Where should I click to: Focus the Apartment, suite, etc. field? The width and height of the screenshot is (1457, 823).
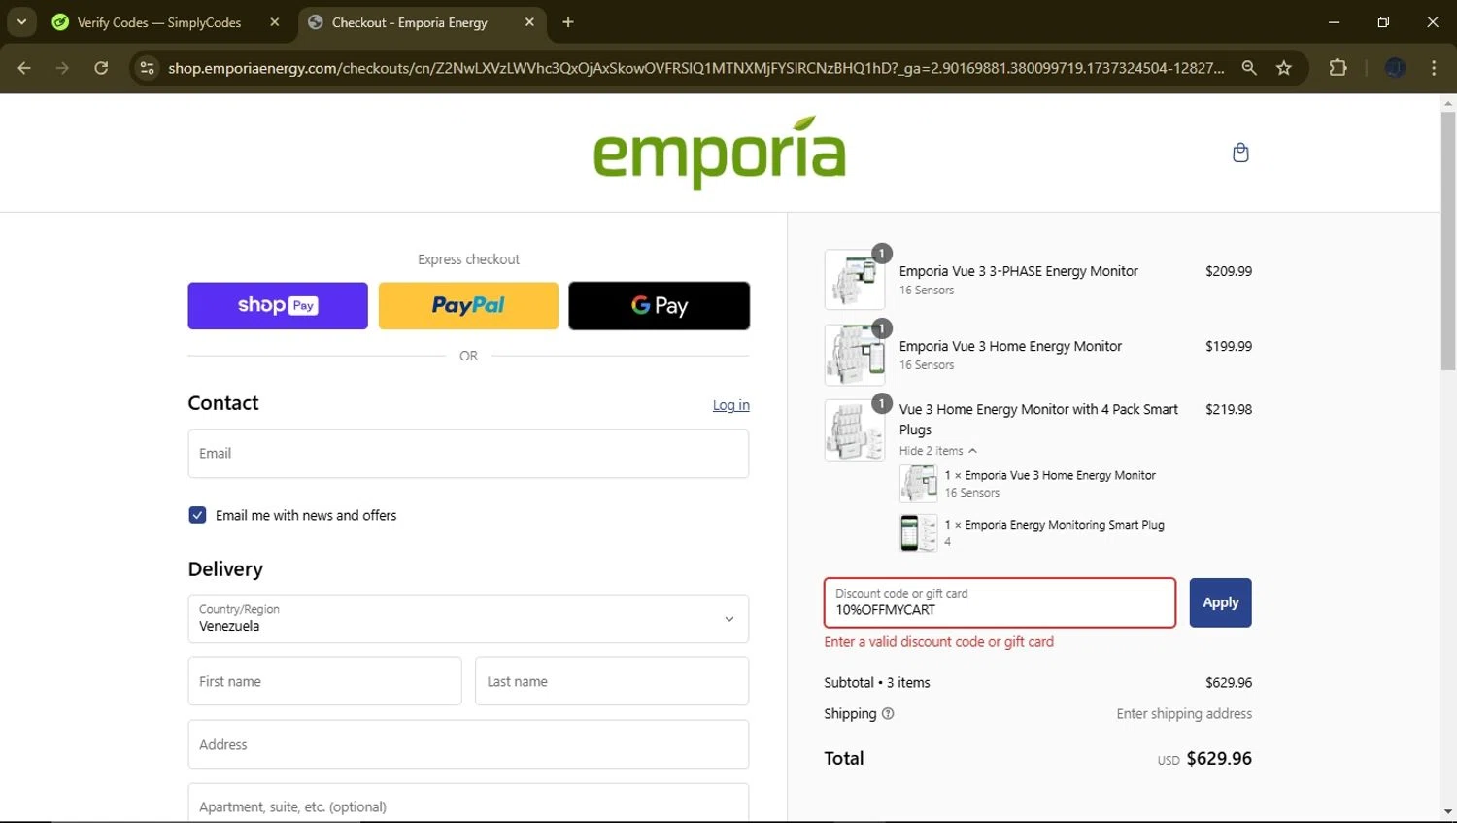pyautogui.click(x=468, y=804)
